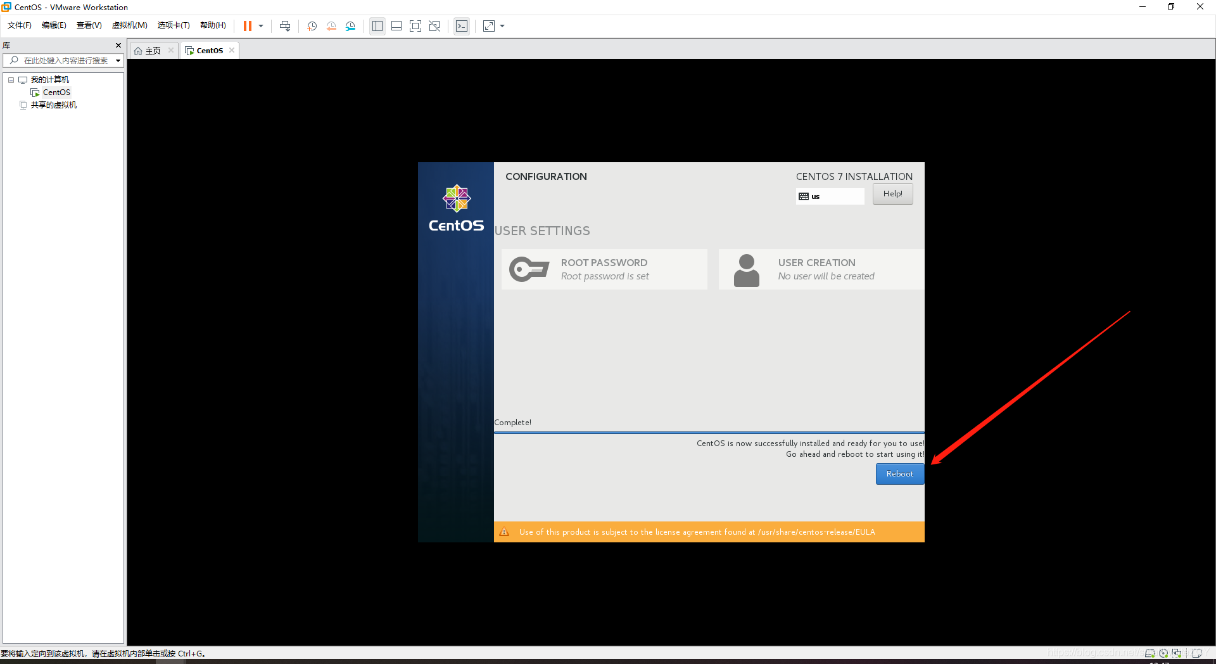
Task: Open the 帮助(H) menu
Action: pos(213,25)
